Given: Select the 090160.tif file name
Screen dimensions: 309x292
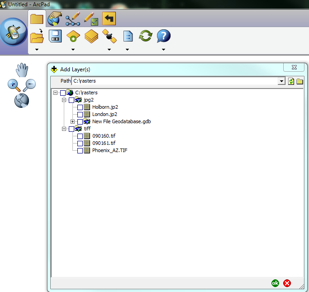Looking at the screenshot, I should point(104,136).
